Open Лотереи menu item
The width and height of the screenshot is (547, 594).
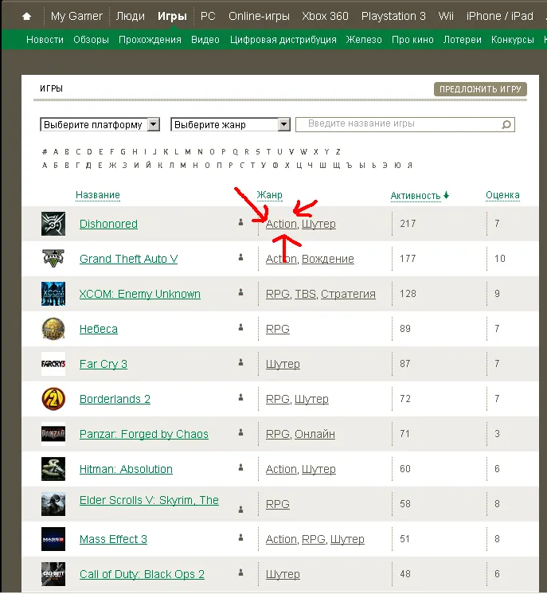(x=462, y=39)
